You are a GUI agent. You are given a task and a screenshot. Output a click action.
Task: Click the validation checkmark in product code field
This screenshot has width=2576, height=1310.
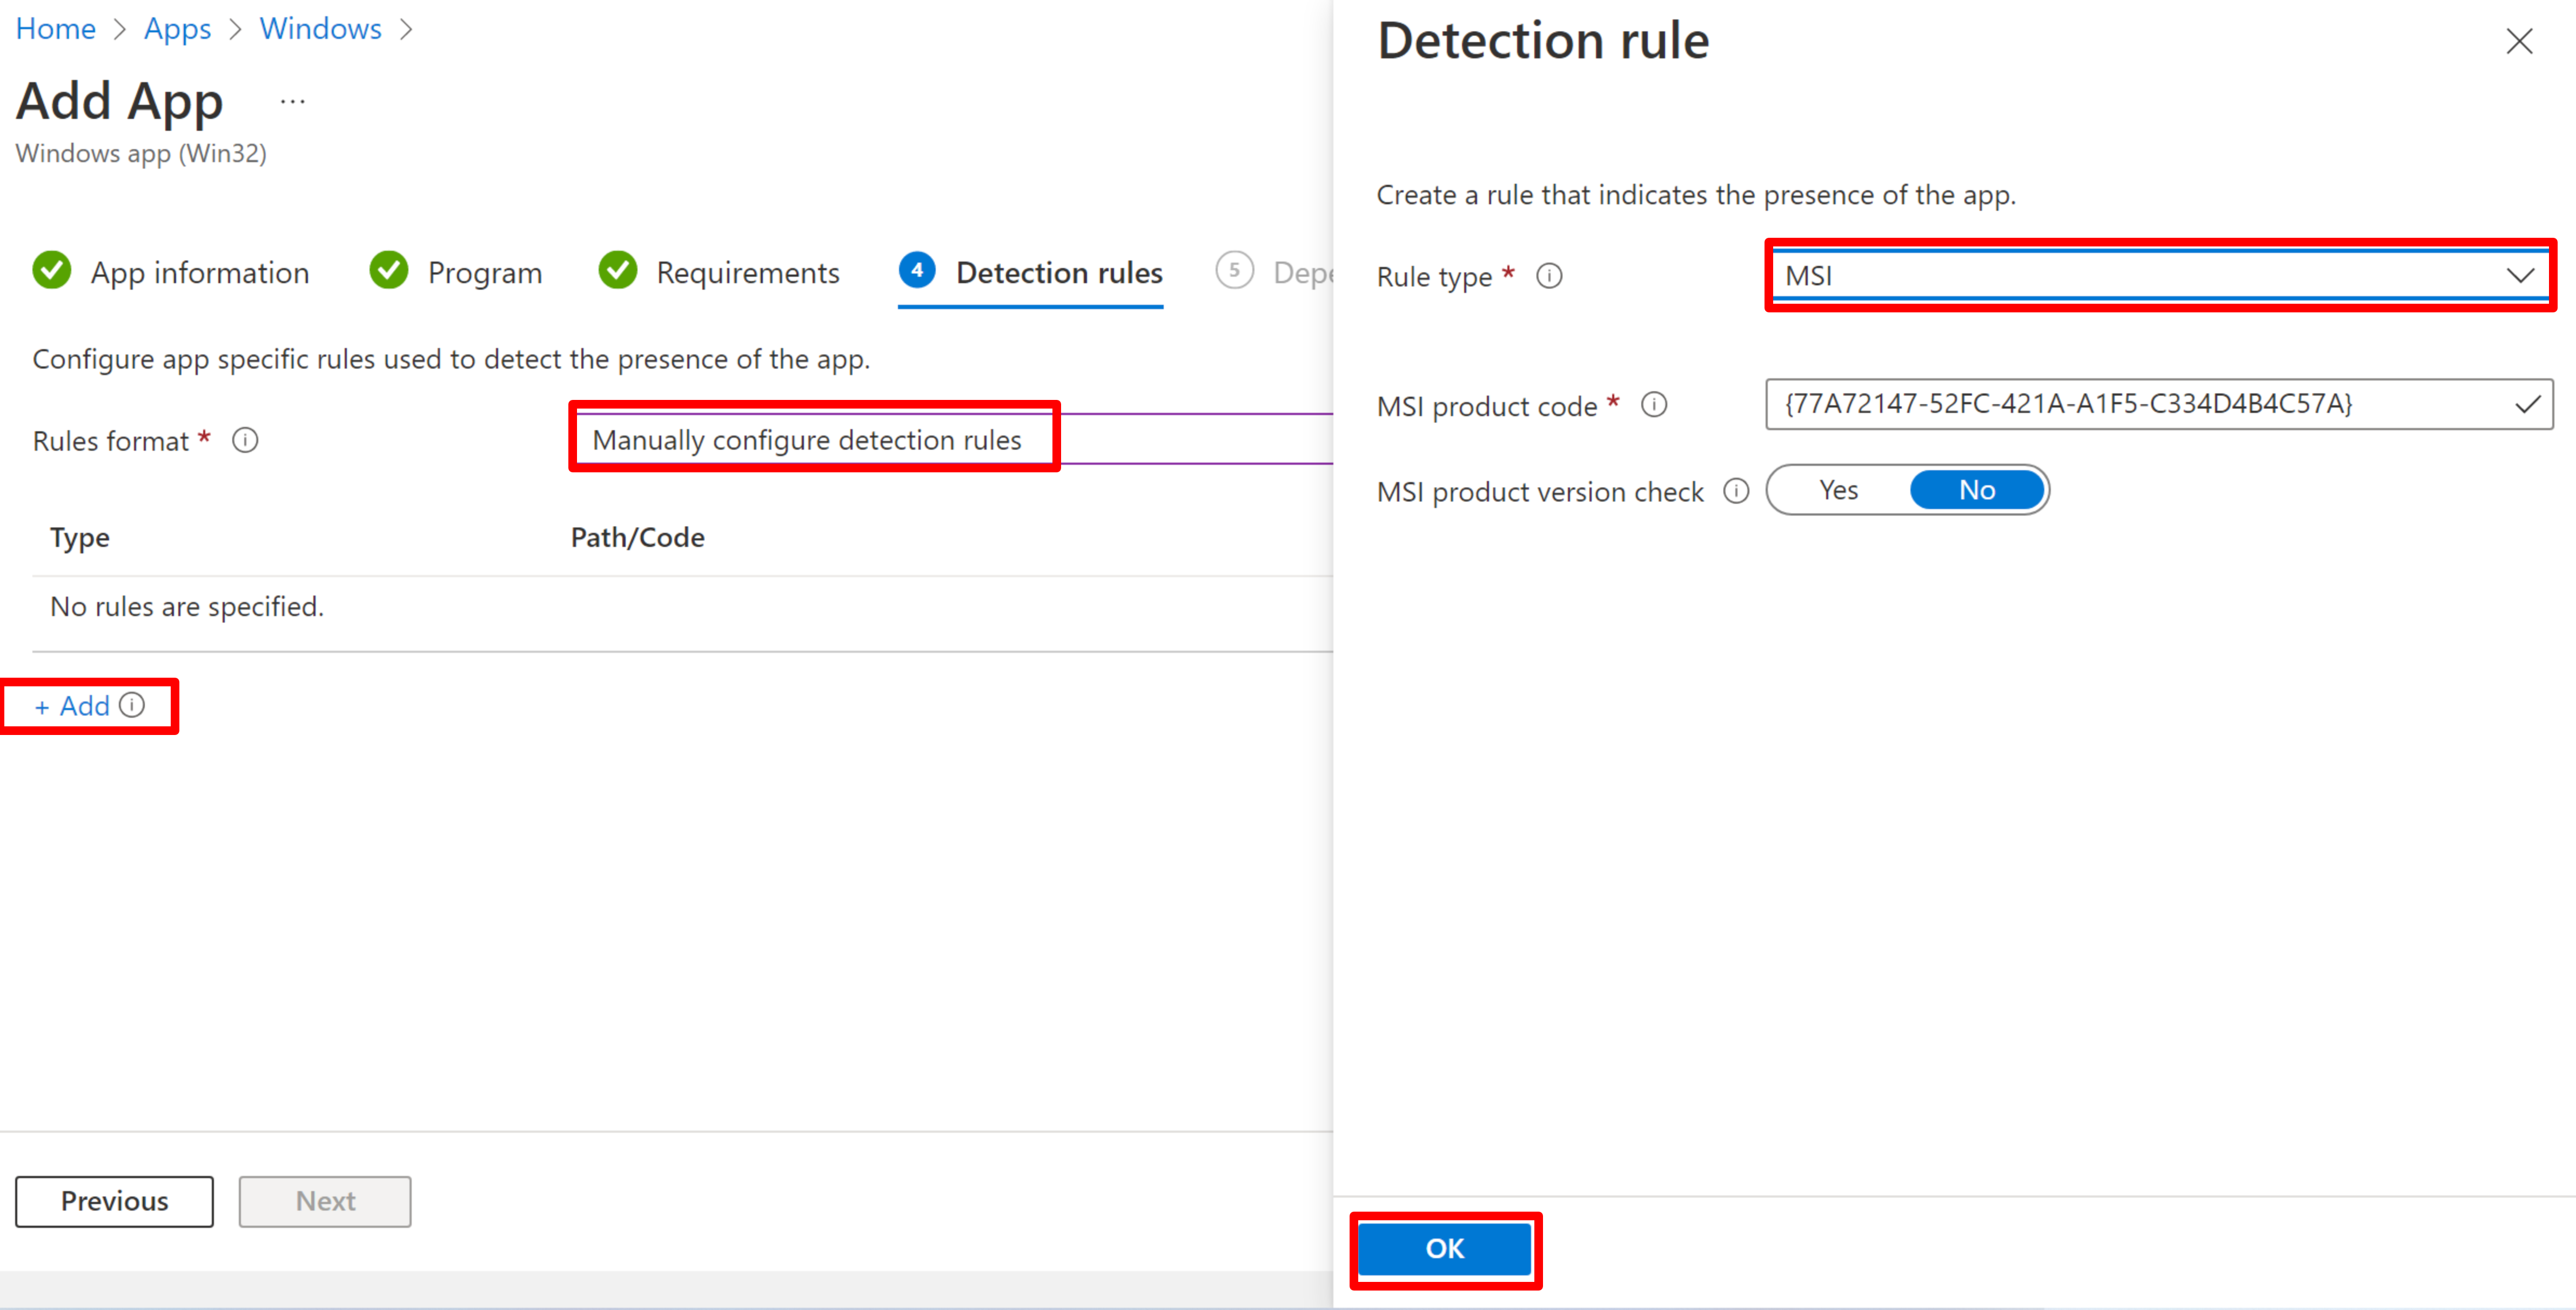(x=2527, y=404)
